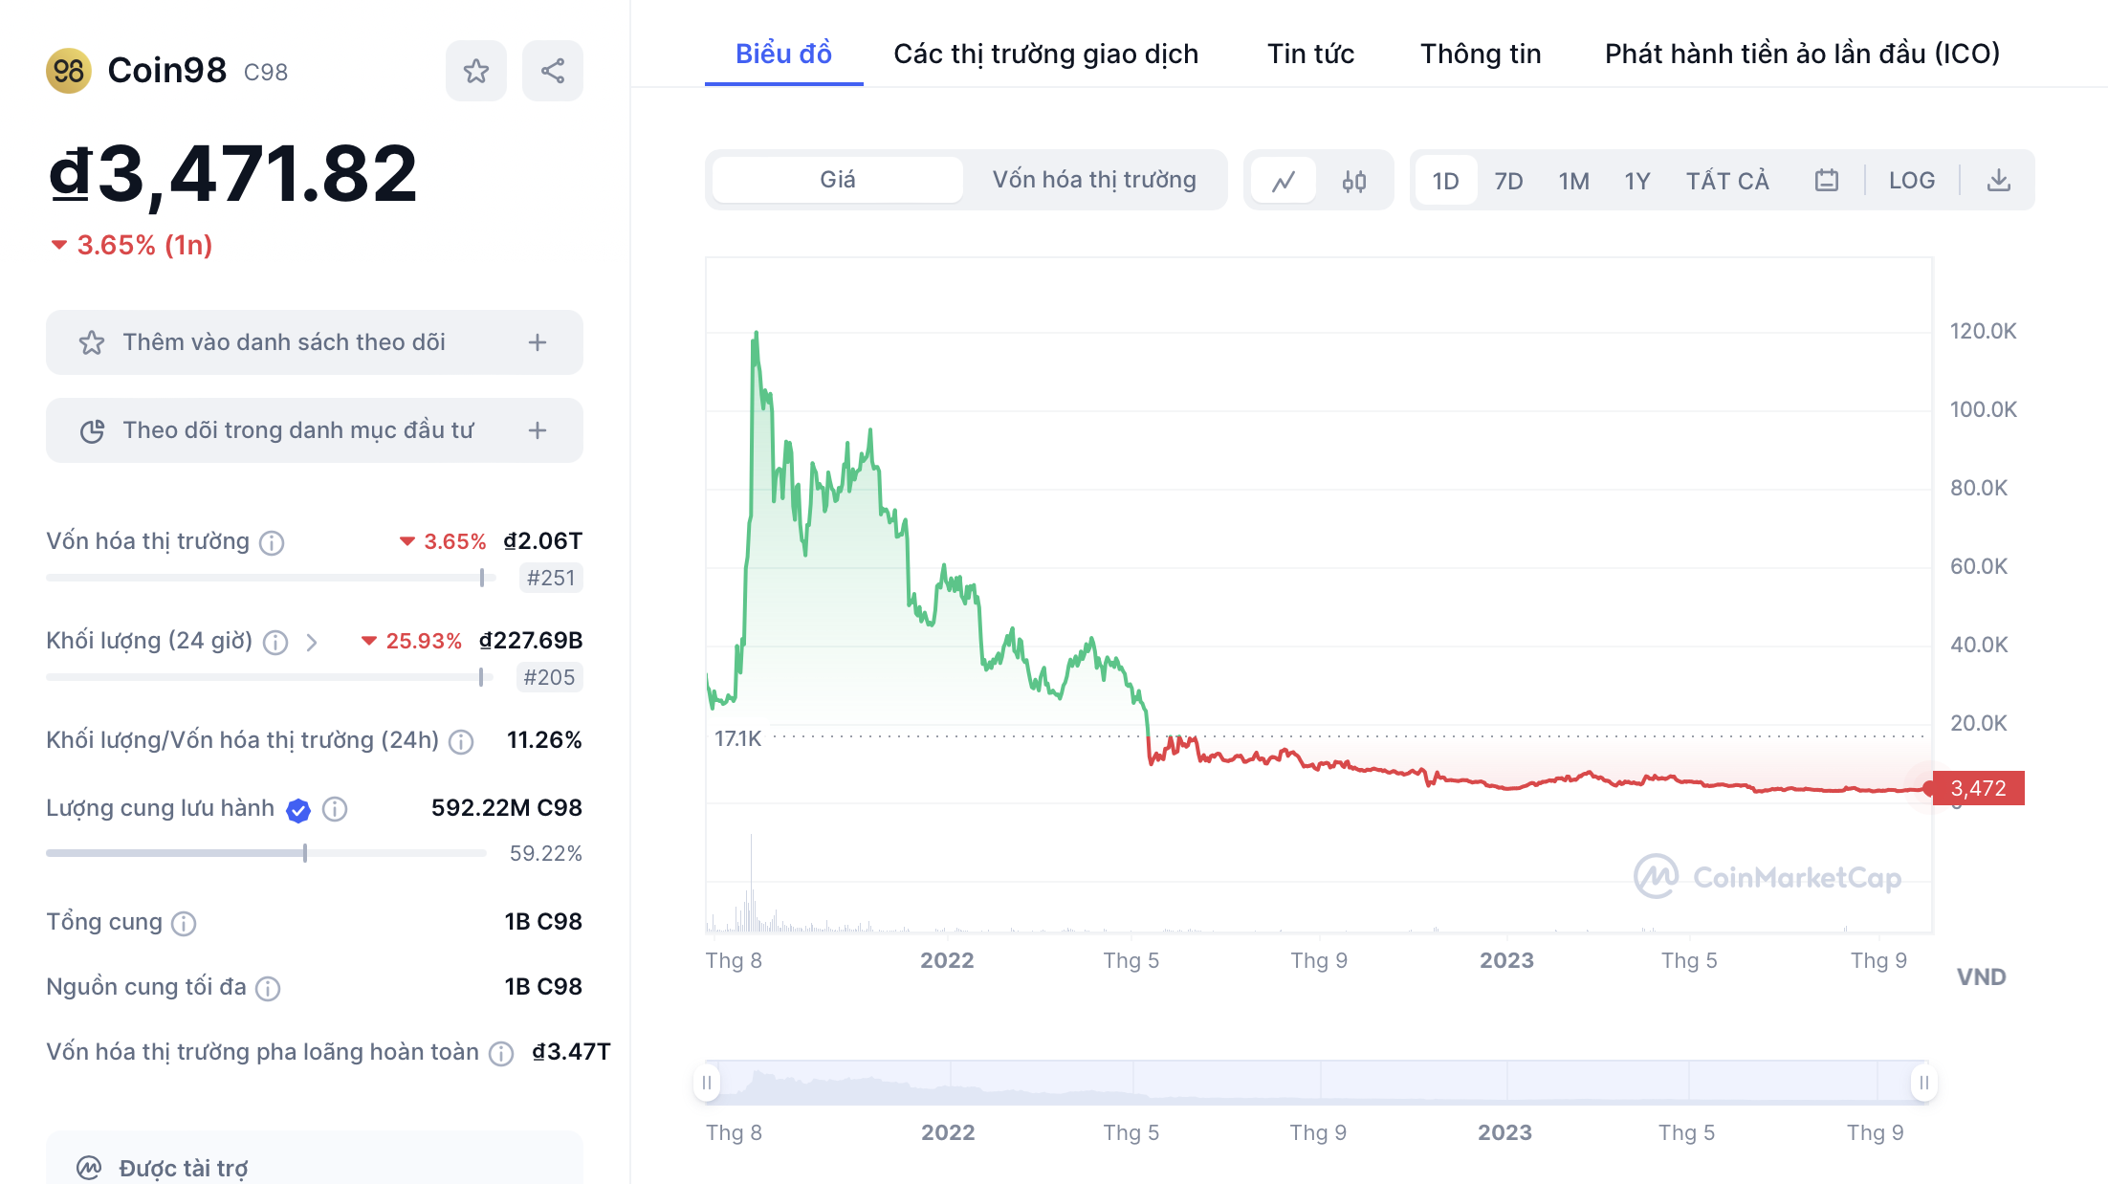Open the Các thị trường giao dịch tab

[1045, 54]
